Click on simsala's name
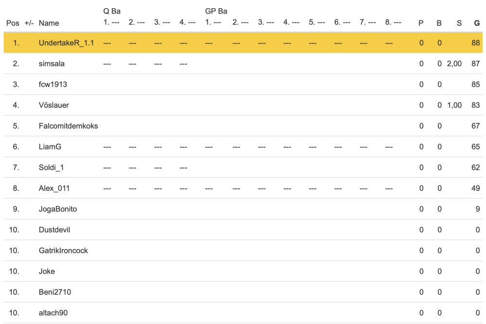 click(52, 64)
